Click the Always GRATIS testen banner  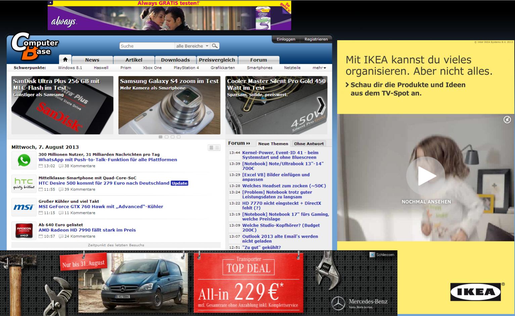click(x=169, y=15)
